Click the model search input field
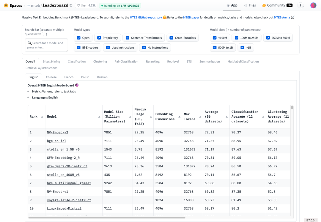 pyautogui.click(x=46, y=45)
